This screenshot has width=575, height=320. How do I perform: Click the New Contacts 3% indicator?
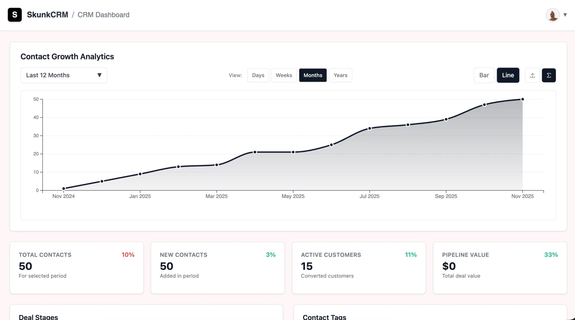271,255
